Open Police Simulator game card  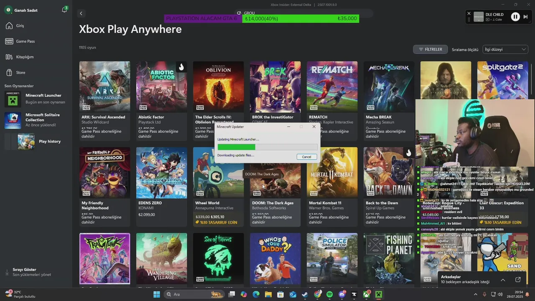pos(332,260)
